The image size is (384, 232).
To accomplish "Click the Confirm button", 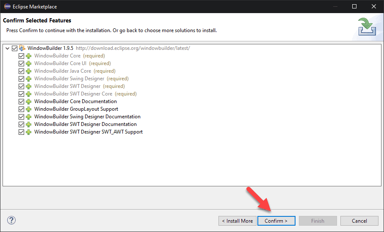I will [276, 221].
